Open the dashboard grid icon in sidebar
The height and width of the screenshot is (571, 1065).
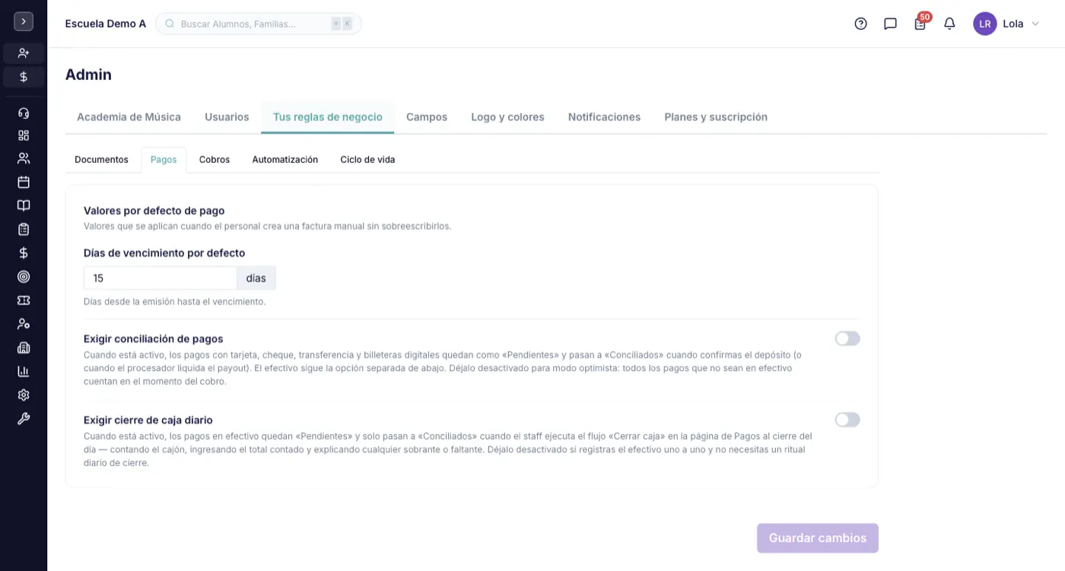24,136
